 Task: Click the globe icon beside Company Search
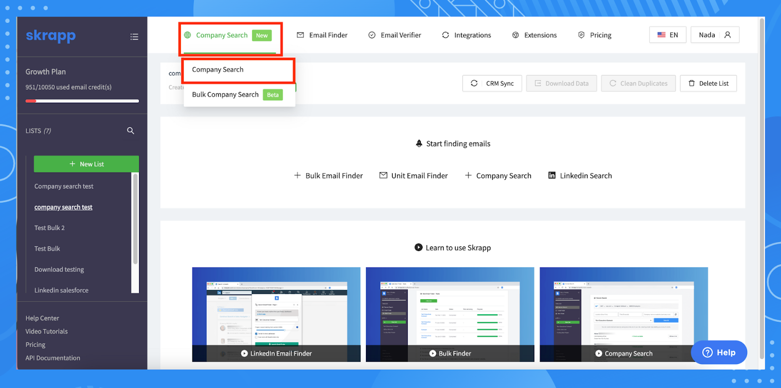coord(187,35)
